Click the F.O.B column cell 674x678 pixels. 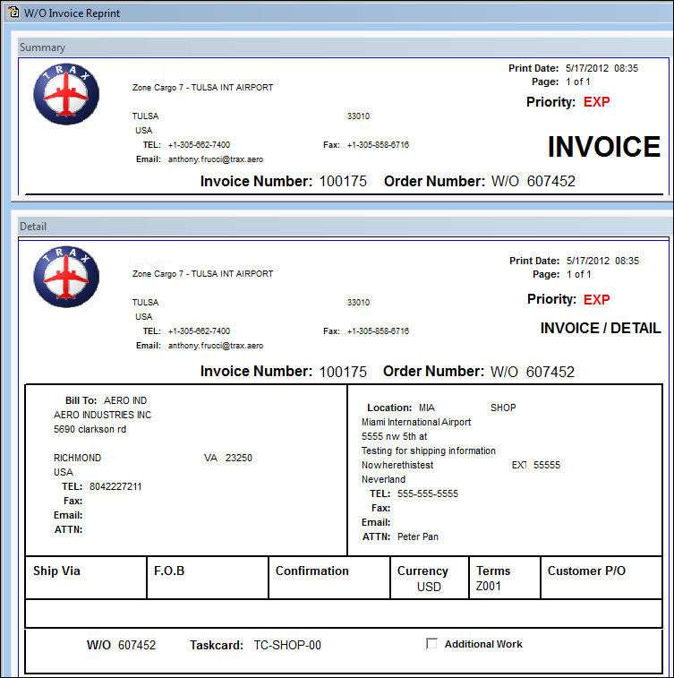coord(208,578)
